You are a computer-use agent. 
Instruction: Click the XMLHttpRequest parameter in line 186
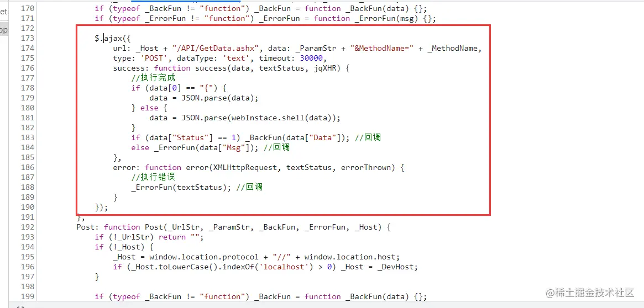coord(245,167)
